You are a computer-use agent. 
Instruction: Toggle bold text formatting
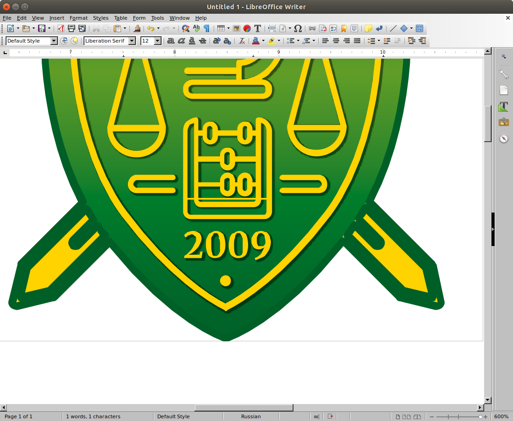tap(171, 41)
